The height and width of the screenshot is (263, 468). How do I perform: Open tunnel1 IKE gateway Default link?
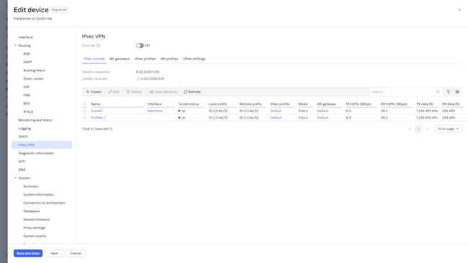pos(323,111)
